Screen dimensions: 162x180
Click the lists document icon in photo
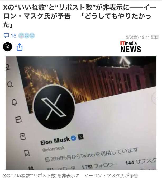pos(23,136)
